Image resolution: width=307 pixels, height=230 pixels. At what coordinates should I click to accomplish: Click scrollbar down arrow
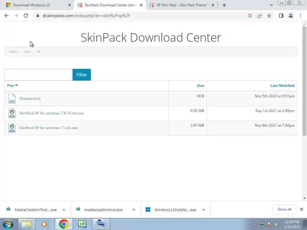(304, 198)
